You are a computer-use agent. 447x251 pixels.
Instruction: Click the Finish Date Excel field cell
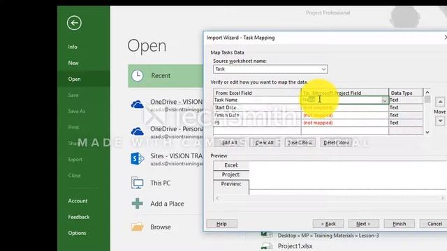[x=257, y=115]
